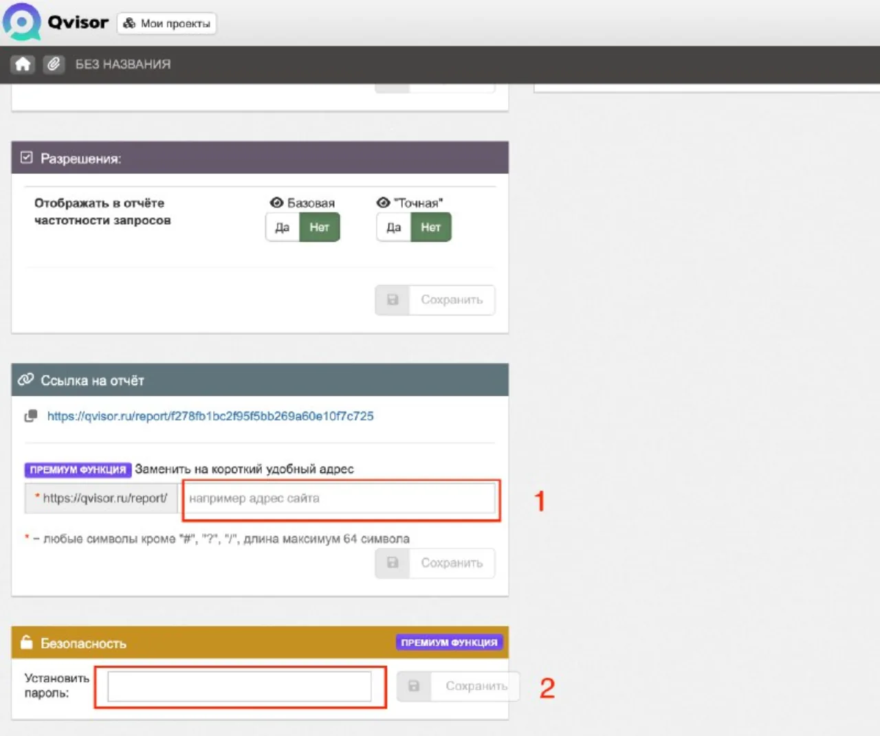
Task: Click the short address input field
Action: [x=338, y=498]
